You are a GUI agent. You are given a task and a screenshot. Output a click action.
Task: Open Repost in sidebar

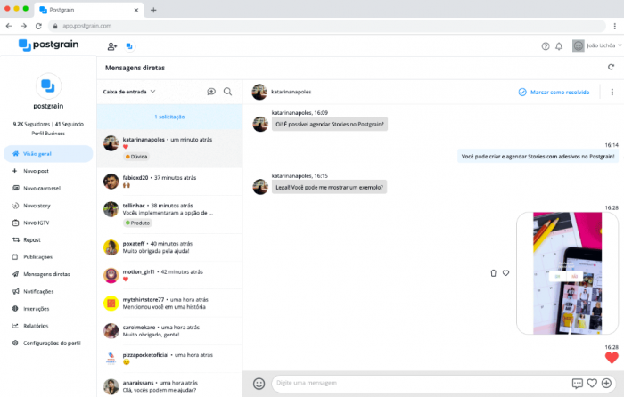pos(26,240)
